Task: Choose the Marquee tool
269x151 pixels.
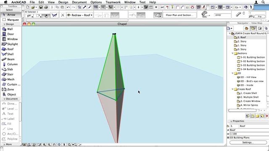Action: coord(11,20)
